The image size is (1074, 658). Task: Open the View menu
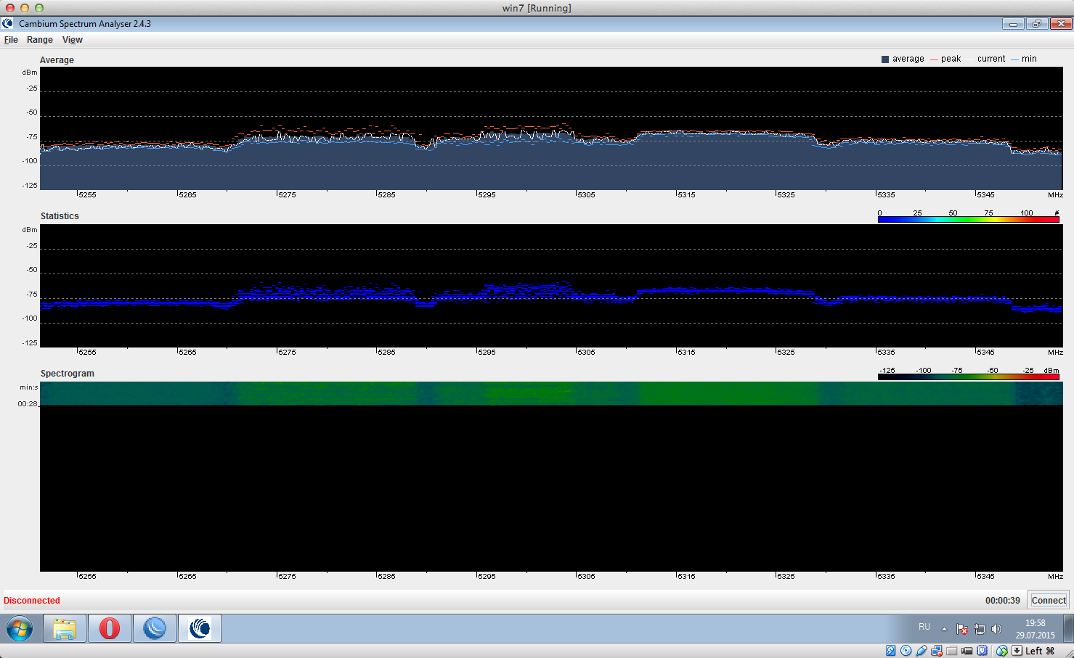73,40
